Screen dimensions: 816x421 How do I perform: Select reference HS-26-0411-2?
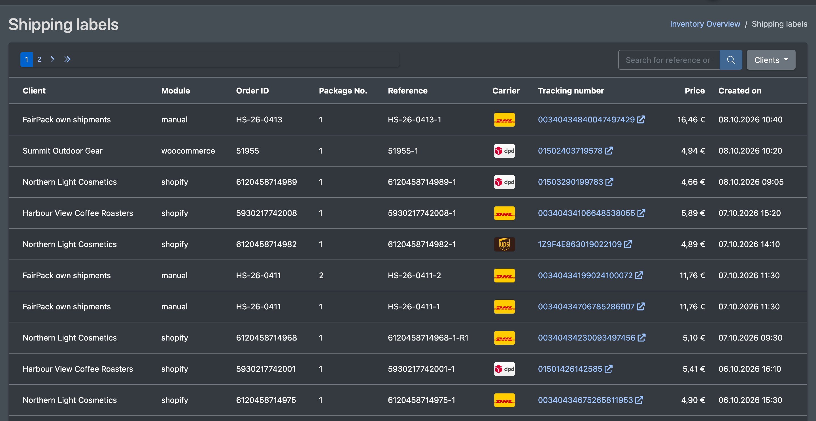pyautogui.click(x=414, y=275)
